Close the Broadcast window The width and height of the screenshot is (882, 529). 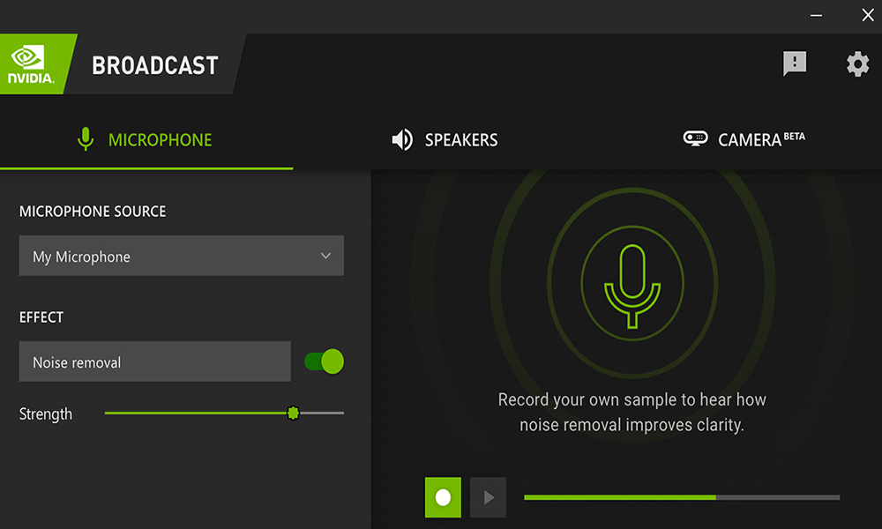pos(868,15)
